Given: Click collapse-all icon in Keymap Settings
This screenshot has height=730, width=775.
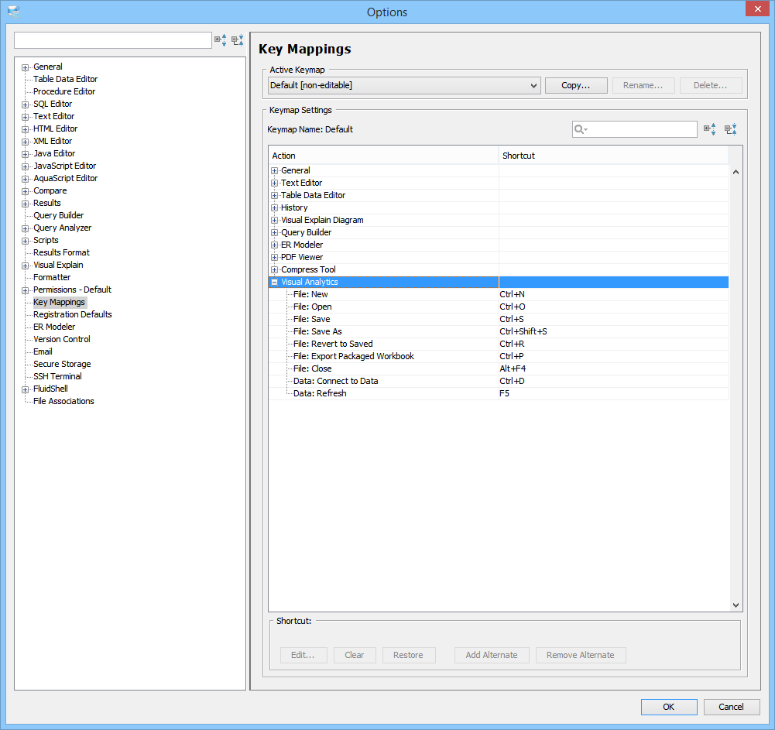Looking at the screenshot, I should click(731, 129).
